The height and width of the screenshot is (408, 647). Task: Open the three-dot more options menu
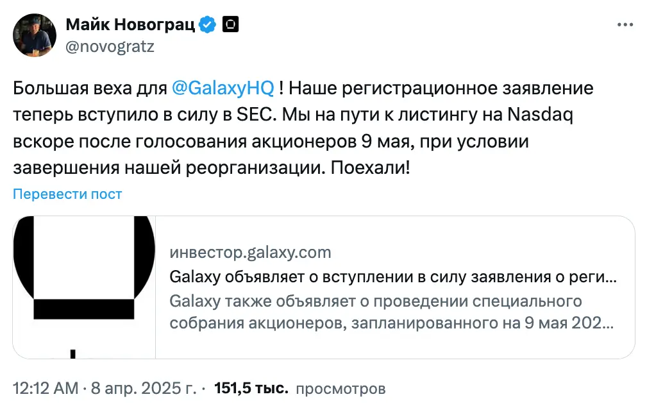pos(625,24)
